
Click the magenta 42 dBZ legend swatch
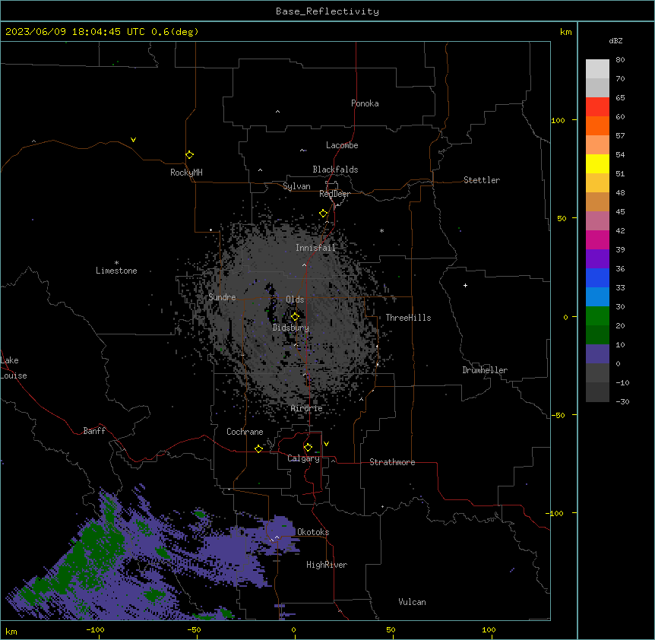click(x=597, y=239)
